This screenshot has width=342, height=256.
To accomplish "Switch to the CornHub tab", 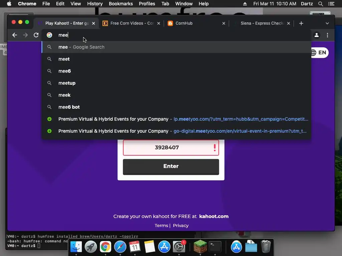I will coord(196,23).
